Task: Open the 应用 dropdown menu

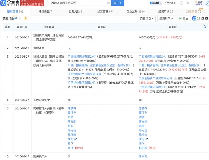Action: tap(156, 3)
